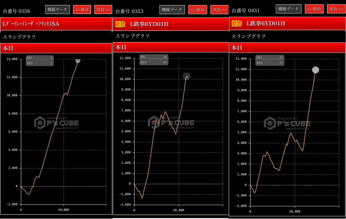Click 台番号 0353 label
The height and width of the screenshot is (219, 346).
129,11
